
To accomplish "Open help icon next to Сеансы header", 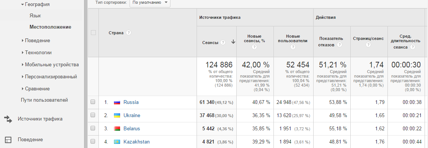I will coord(223,42).
